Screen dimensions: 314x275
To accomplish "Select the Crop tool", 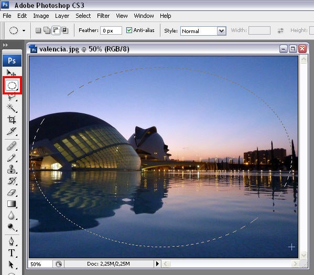I will pos(12,120).
